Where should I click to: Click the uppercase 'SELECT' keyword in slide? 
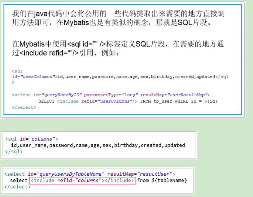click(x=46, y=101)
